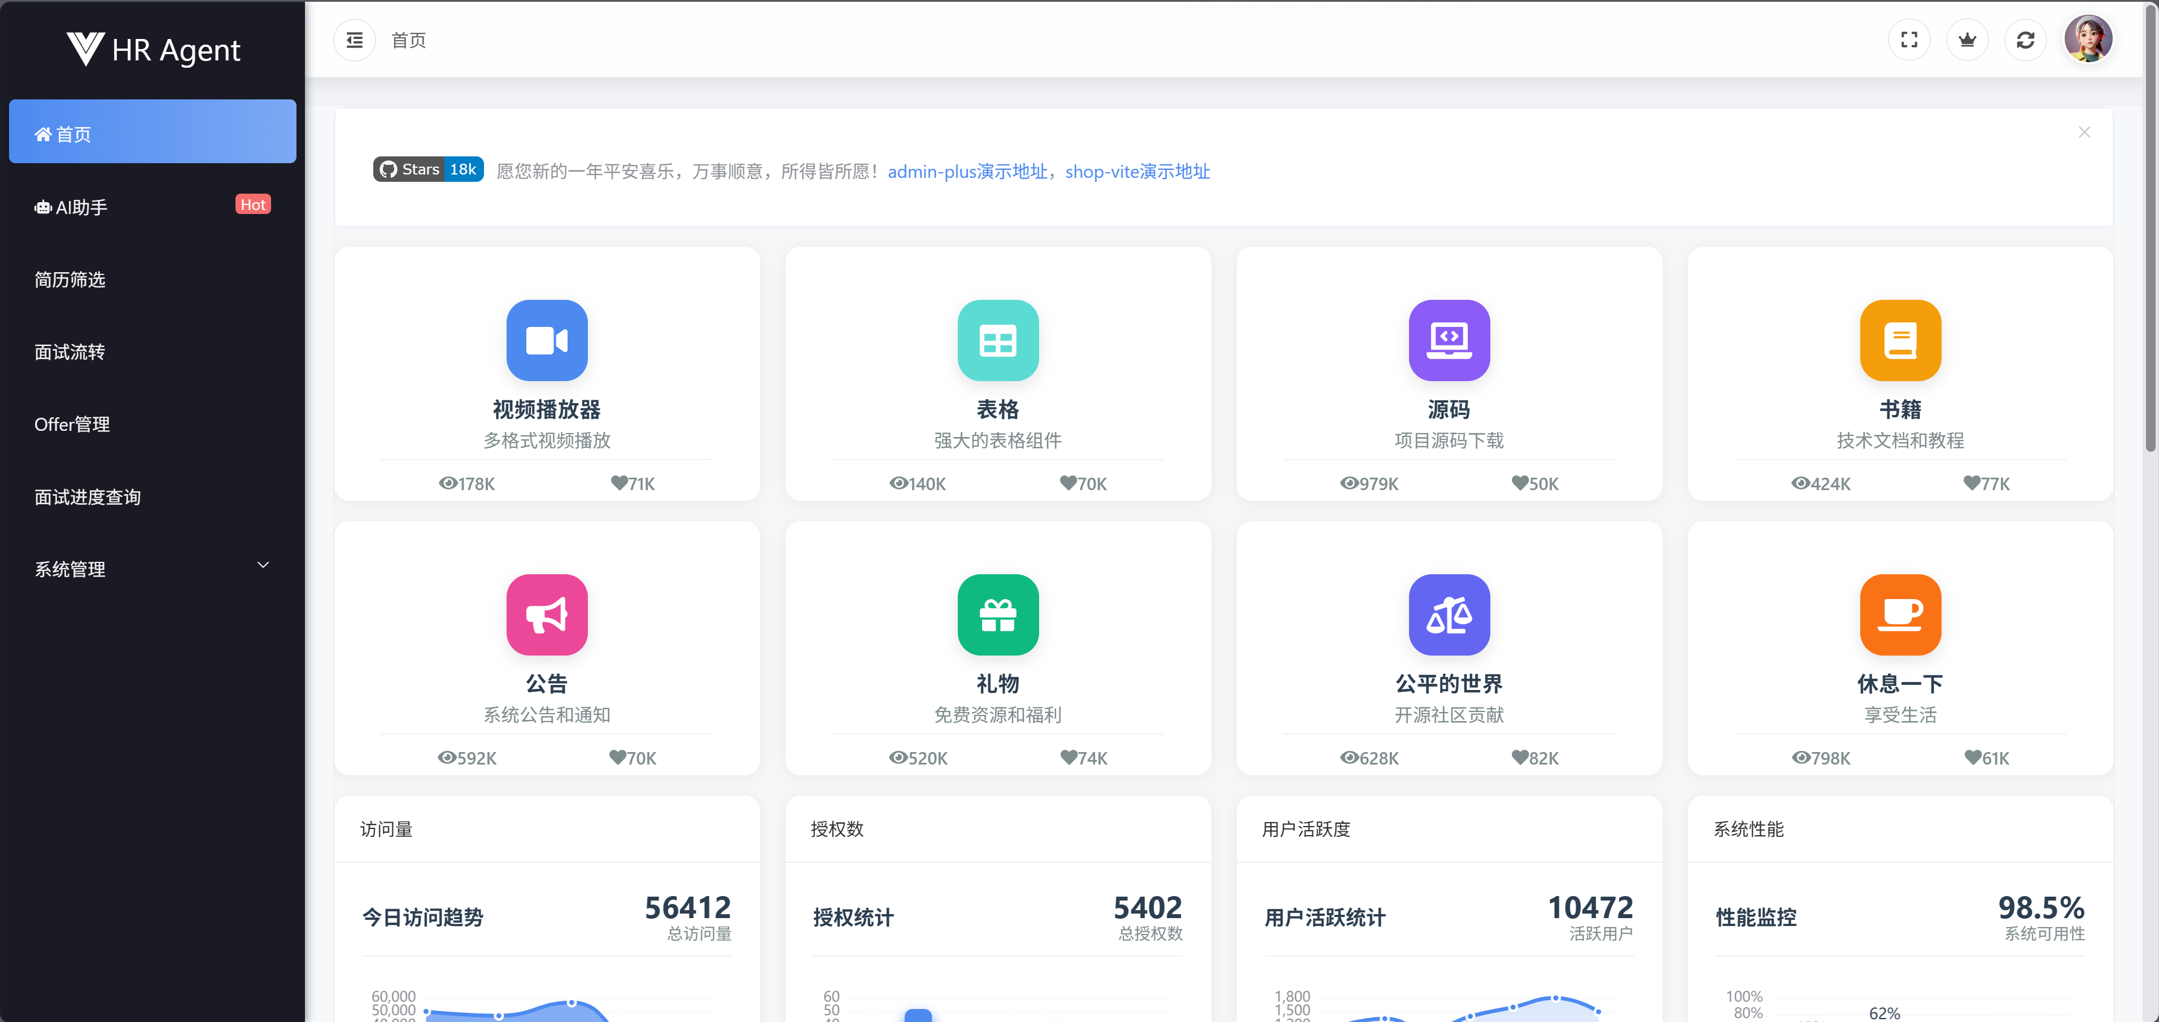Select the orange book icon

(1899, 340)
